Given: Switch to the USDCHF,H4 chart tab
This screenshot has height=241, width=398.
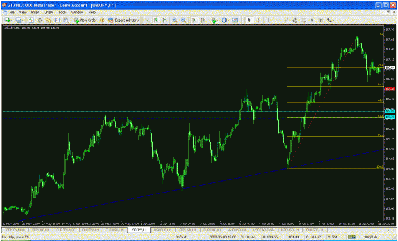Looking at the screenshot, I should click(164, 230).
